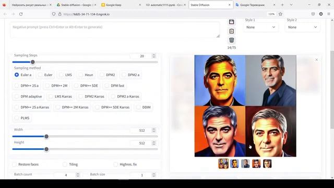Select the DPM++ 2S a Karras method
334x188 pixels.
(32, 107)
